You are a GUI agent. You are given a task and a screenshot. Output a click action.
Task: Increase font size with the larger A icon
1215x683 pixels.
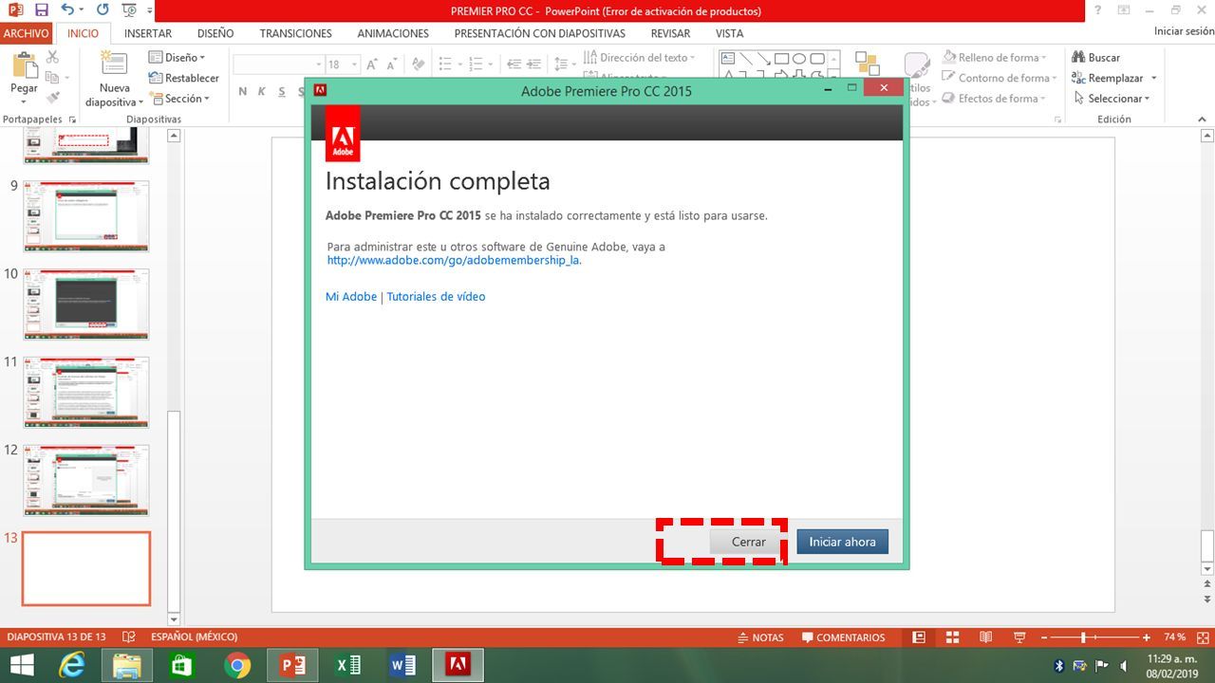click(373, 65)
